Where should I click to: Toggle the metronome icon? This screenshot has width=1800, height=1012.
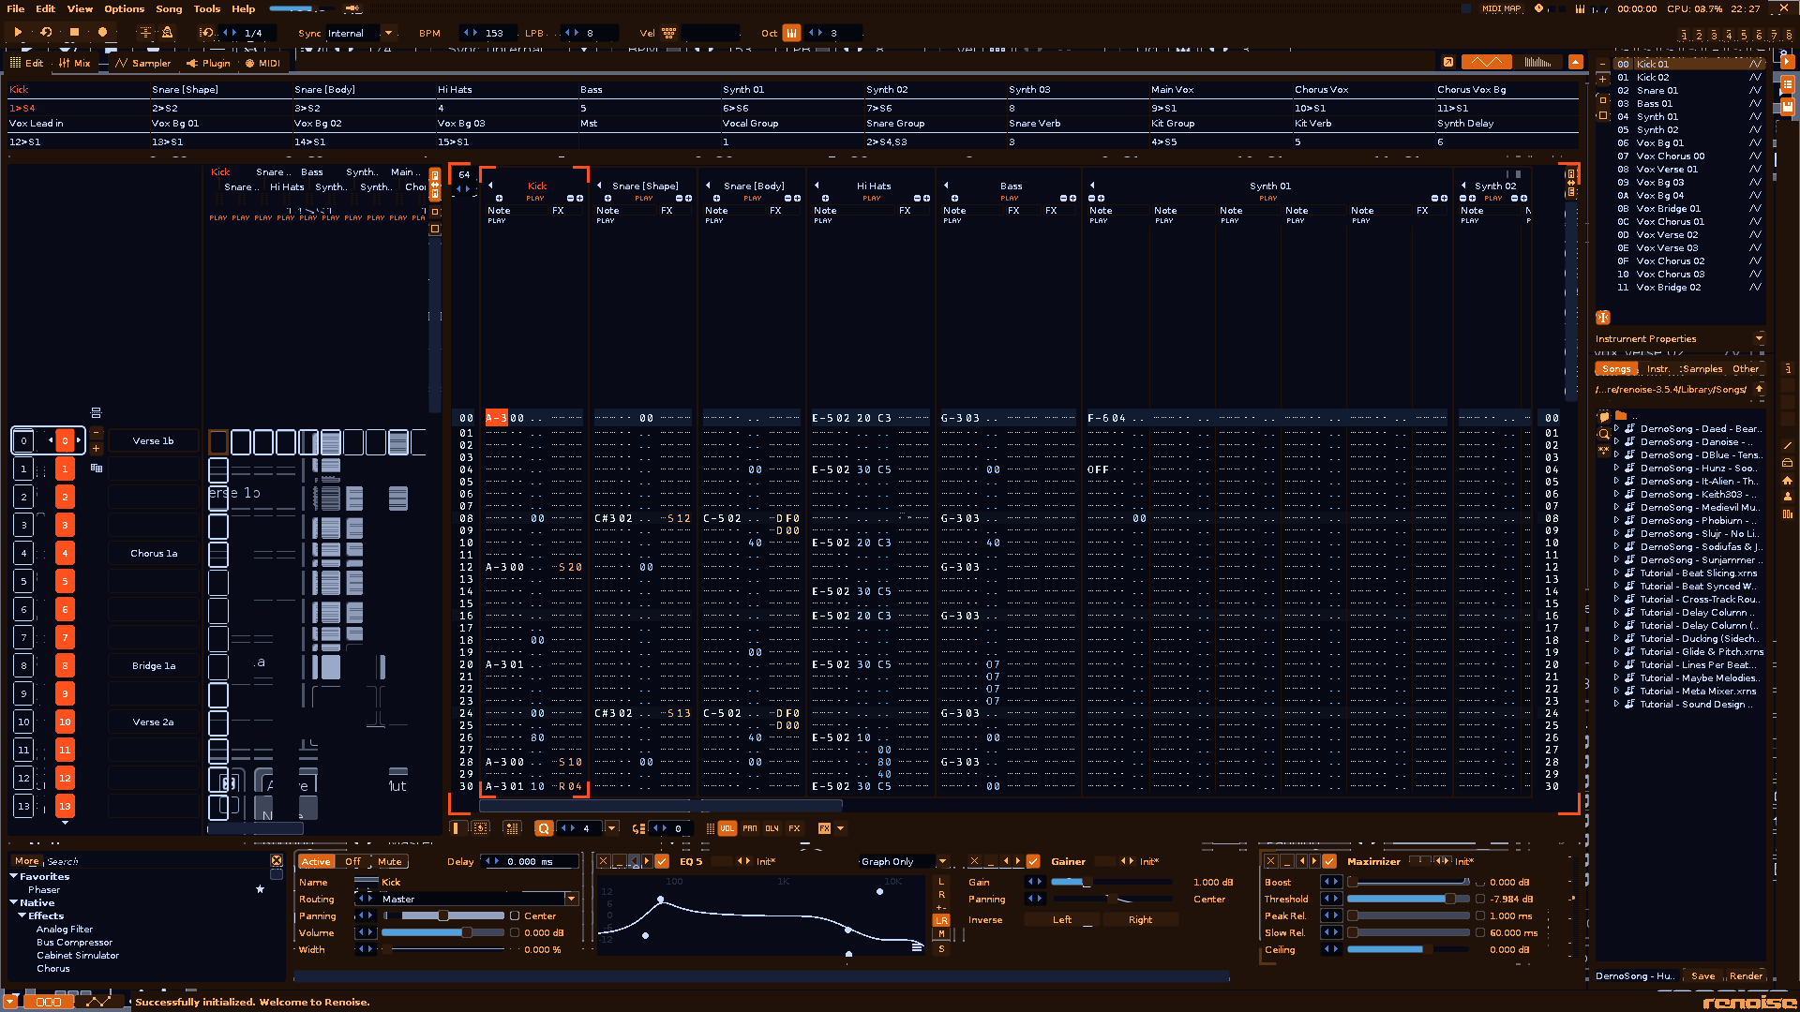coord(168,32)
